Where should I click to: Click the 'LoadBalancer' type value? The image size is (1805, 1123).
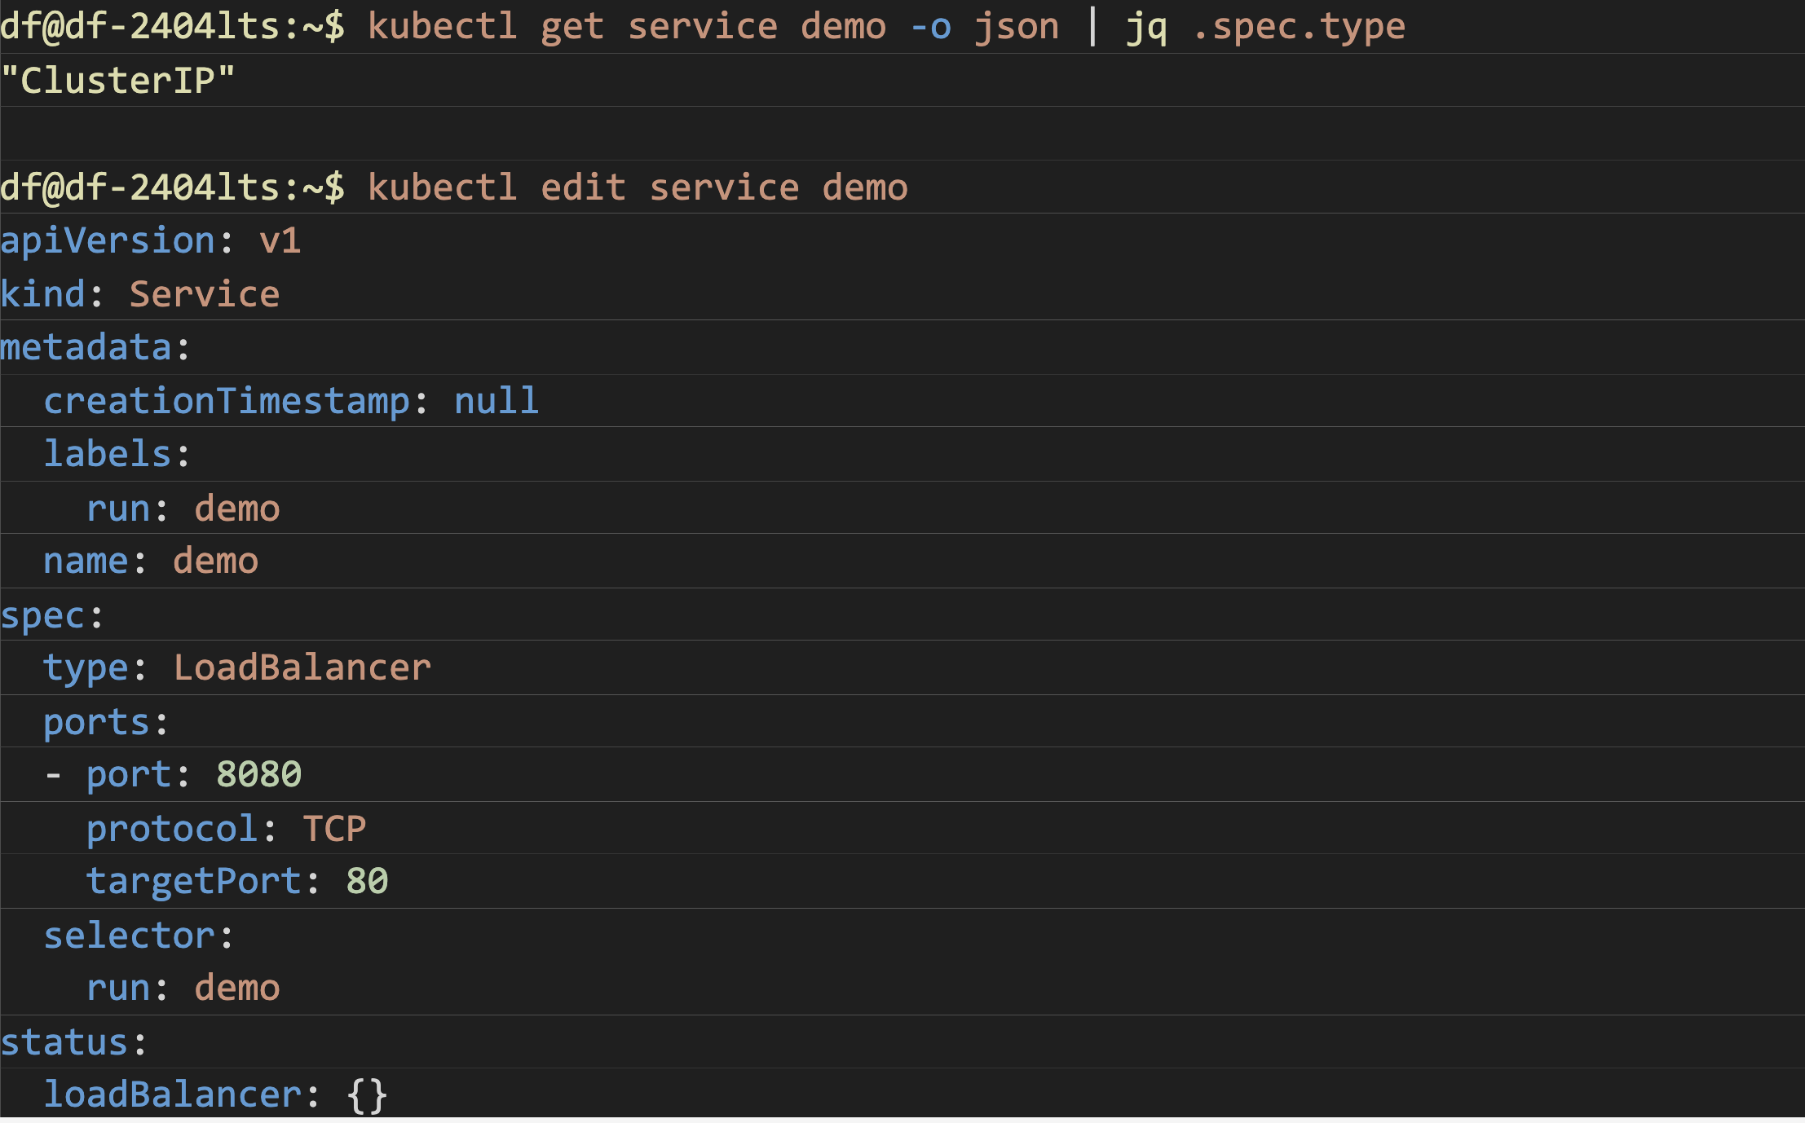pyautogui.click(x=302, y=667)
